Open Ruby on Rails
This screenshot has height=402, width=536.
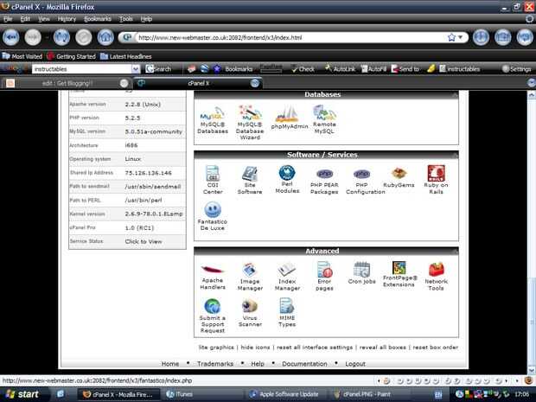[x=436, y=180]
